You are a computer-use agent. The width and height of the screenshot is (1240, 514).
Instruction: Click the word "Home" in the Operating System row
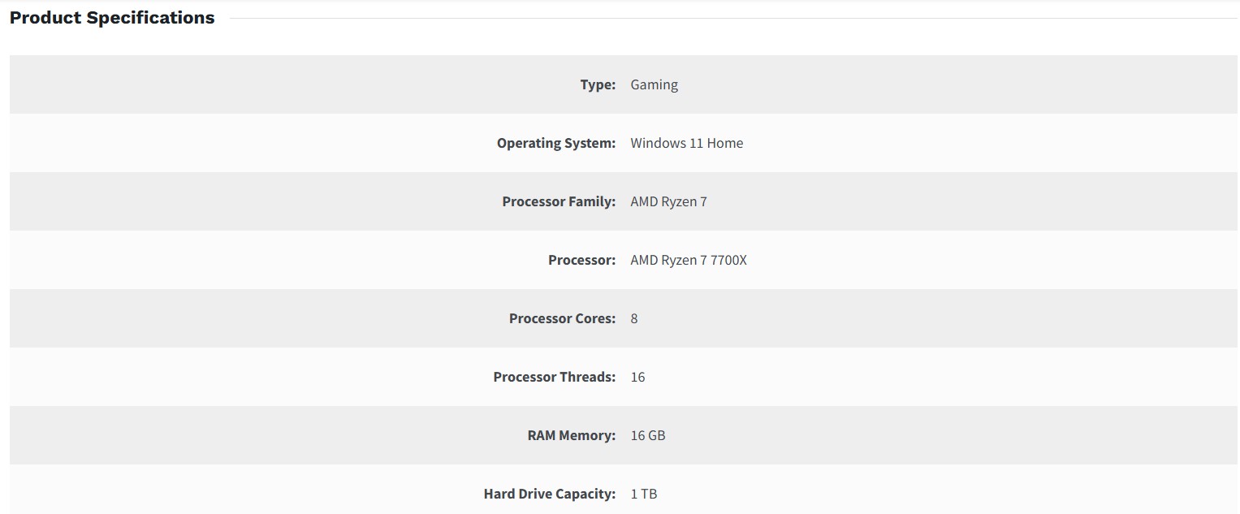[725, 143]
